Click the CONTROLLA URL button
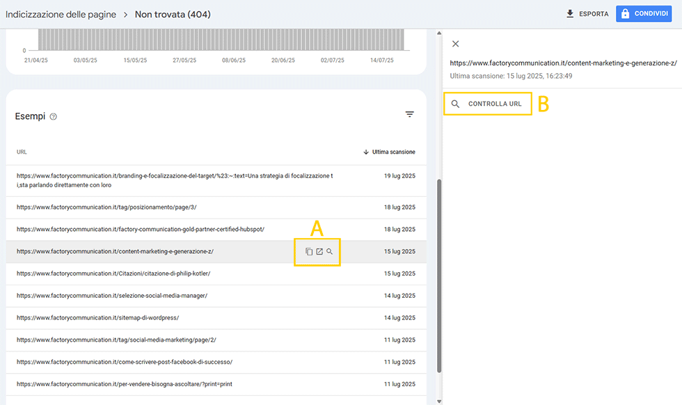This screenshot has height=405, width=682. click(488, 104)
